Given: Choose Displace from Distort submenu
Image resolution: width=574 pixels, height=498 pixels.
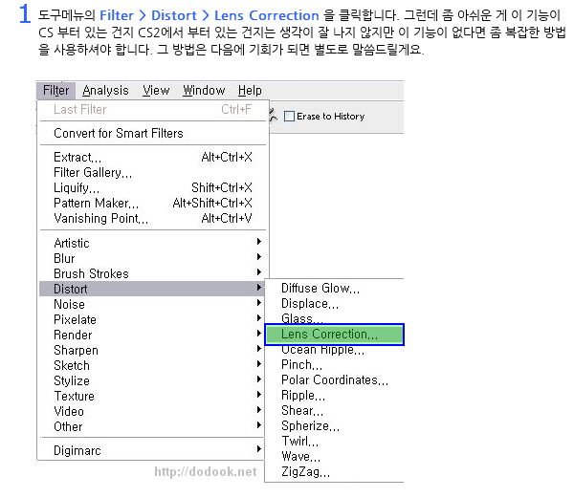Looking at the screenshot, I should point(334,304).
